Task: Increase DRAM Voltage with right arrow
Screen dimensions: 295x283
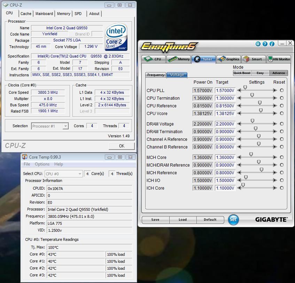Action: click(x=275, y=124)
